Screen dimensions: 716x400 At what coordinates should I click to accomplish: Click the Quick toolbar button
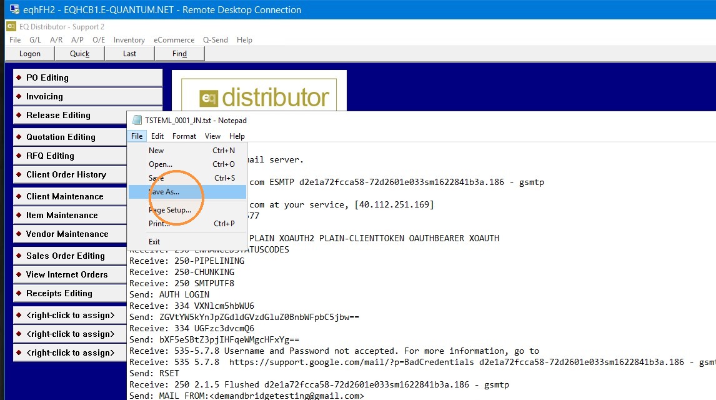79,53
